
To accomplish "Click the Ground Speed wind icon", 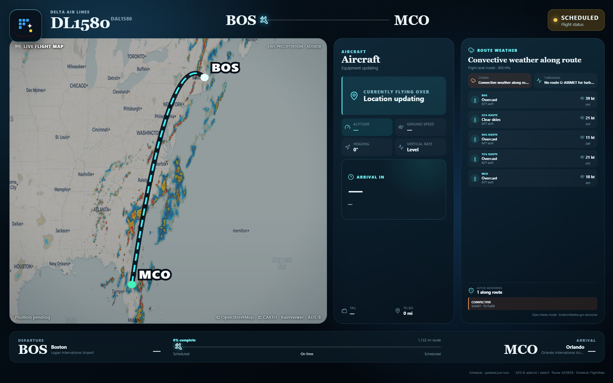I will pos(401,127).
